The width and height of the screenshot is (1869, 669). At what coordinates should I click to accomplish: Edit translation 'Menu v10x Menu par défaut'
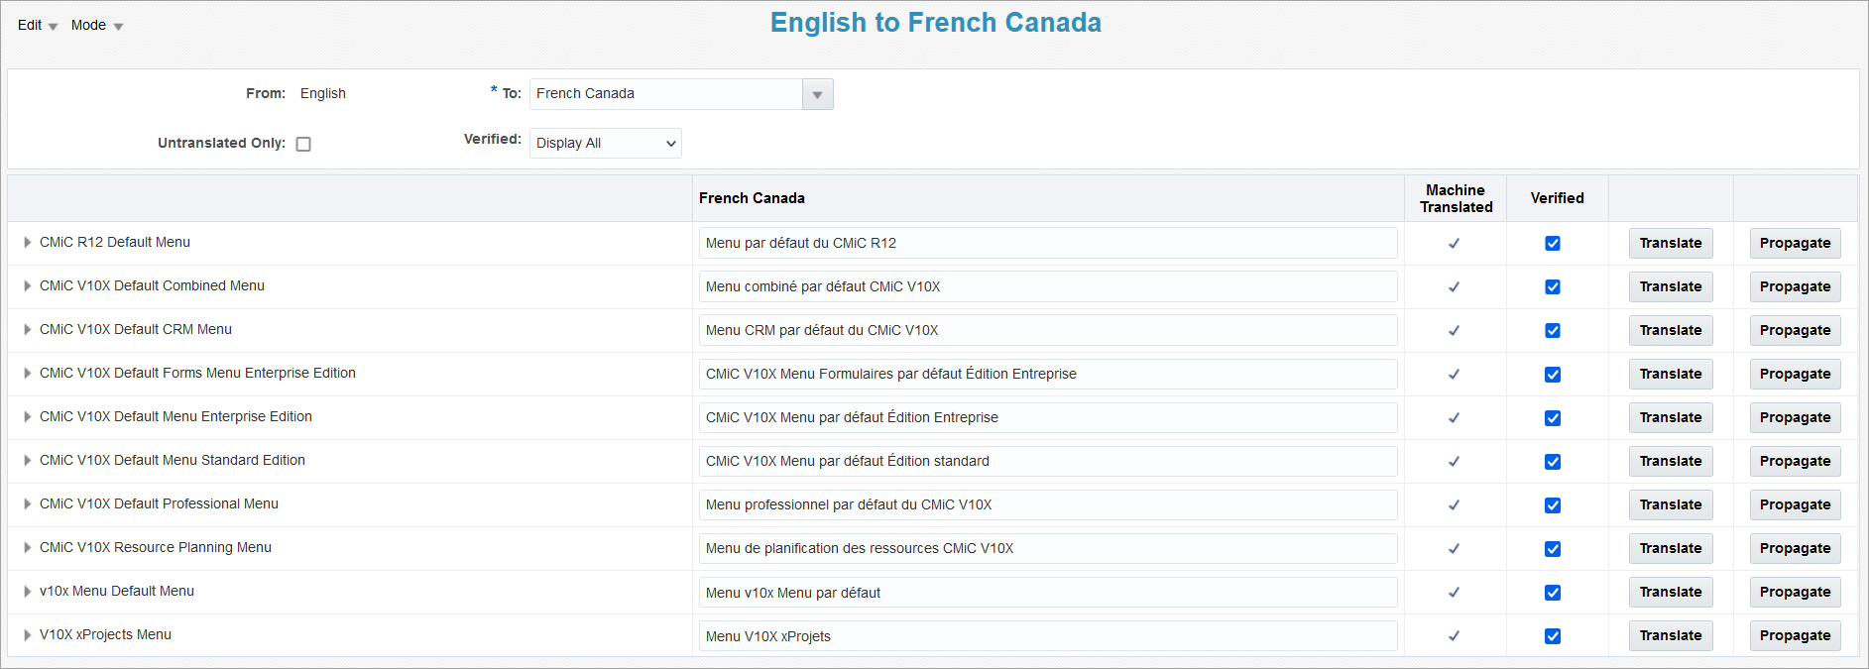click(1048, 592)
